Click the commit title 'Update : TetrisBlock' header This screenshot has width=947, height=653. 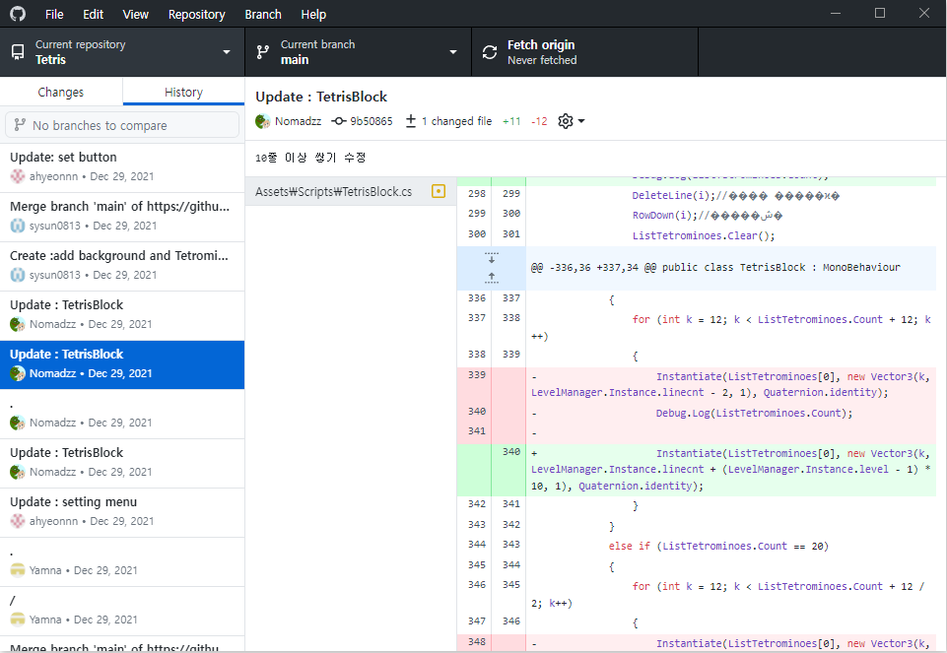[x=321, y=97]
